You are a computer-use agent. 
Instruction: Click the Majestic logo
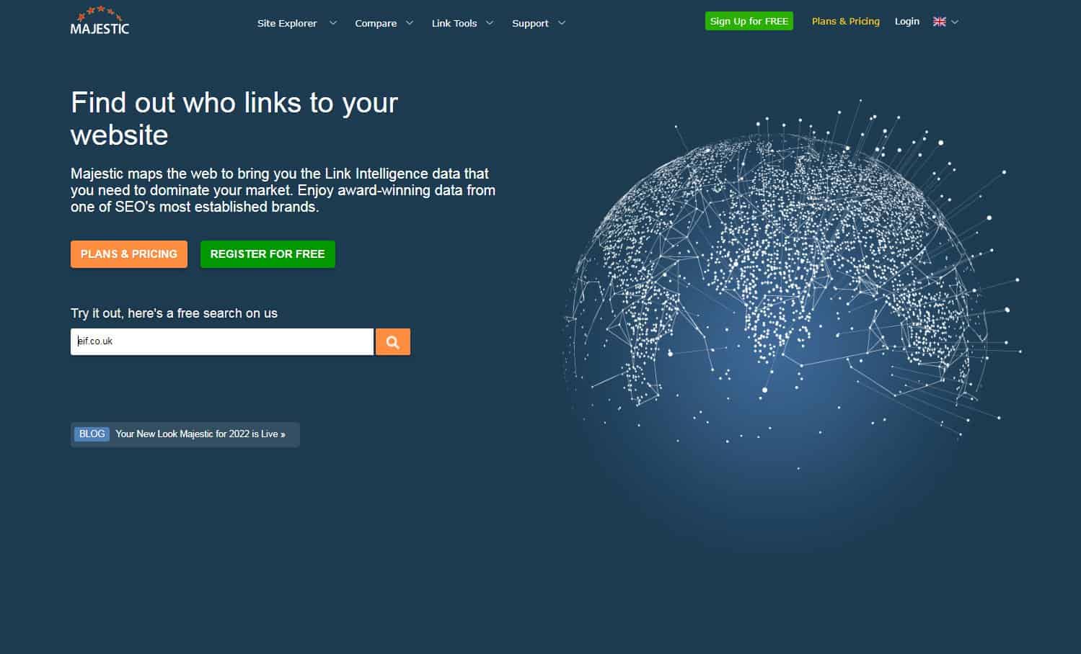coord(100,21)
